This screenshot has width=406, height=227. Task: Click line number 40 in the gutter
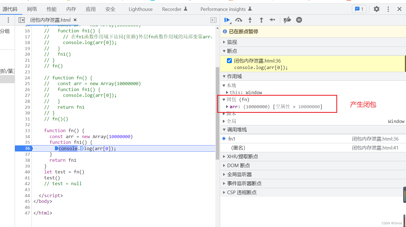coord(27,172)
